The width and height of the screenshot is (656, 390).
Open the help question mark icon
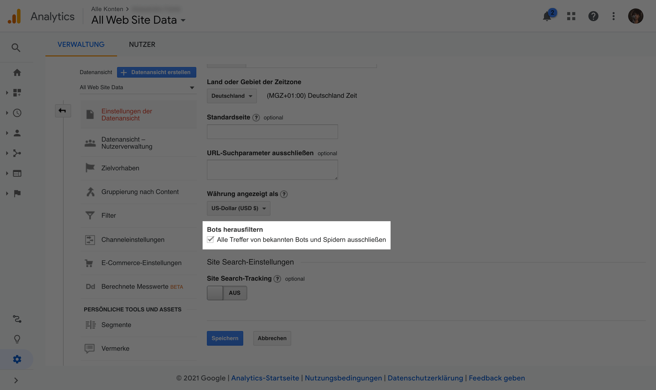point(593,16)
